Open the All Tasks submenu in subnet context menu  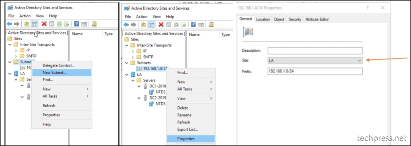191,89
